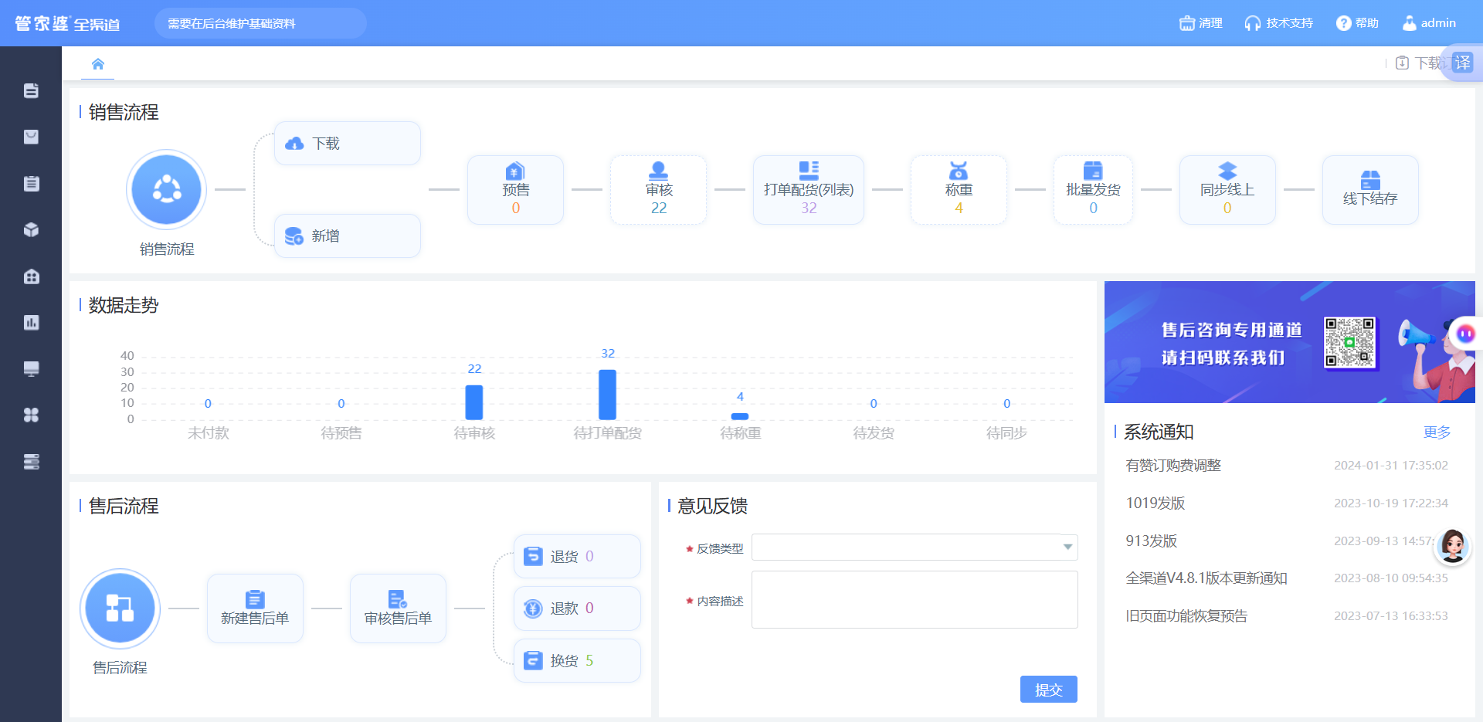This screenshot has height=722, width=1483.
Task: Click the 审核 review step icon
Action: tap(658, 171)
